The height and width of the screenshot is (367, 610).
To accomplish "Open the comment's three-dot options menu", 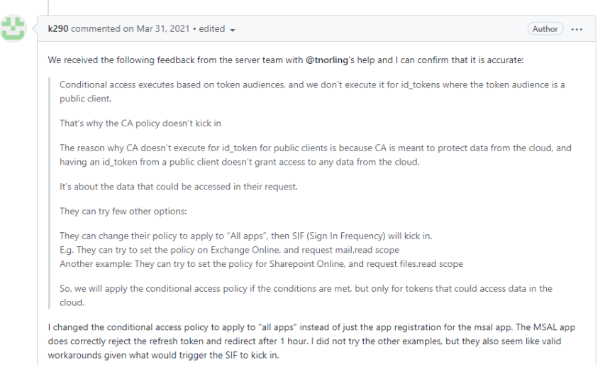I will click(x=577, y=29).
